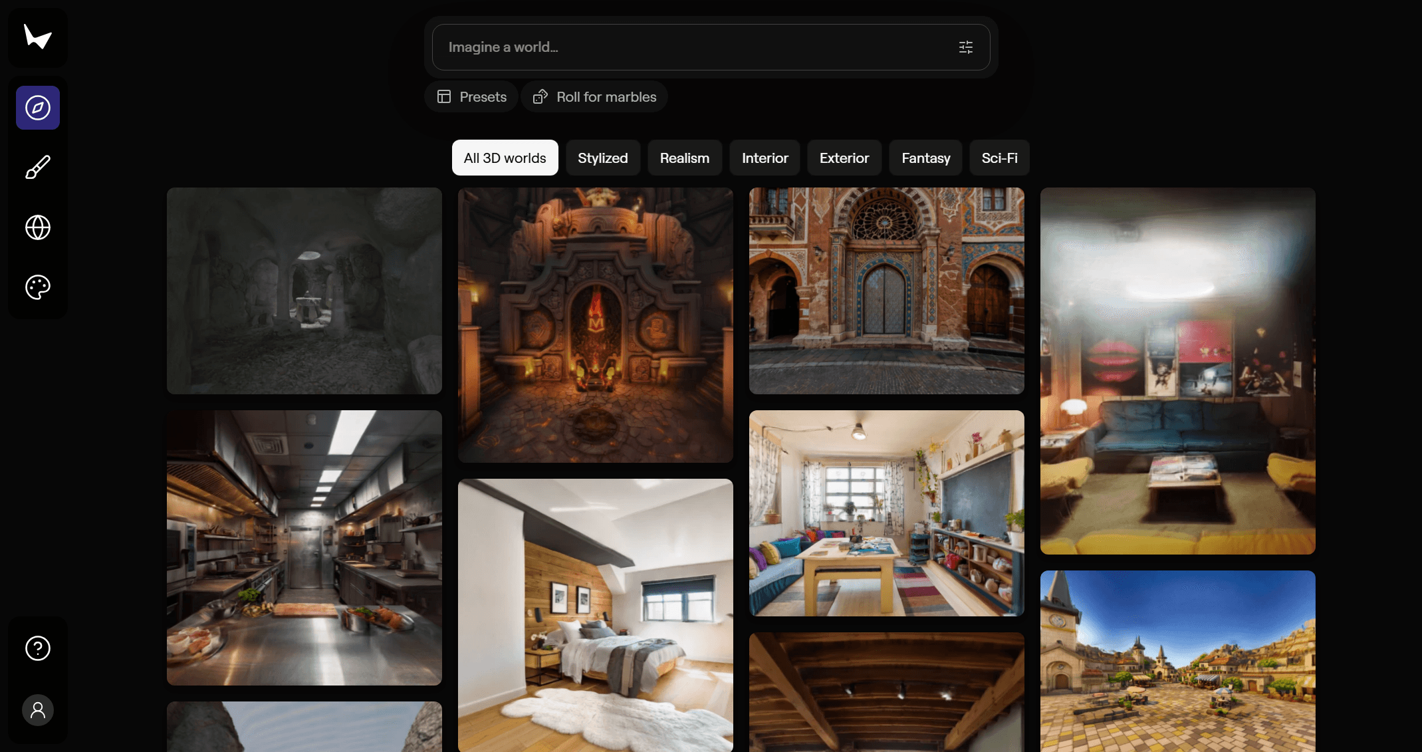Image resolution: width=1422 pixels, height=752 pixels.
Task: Select the All 3D worlds filter
Action: tap(505, 158)
